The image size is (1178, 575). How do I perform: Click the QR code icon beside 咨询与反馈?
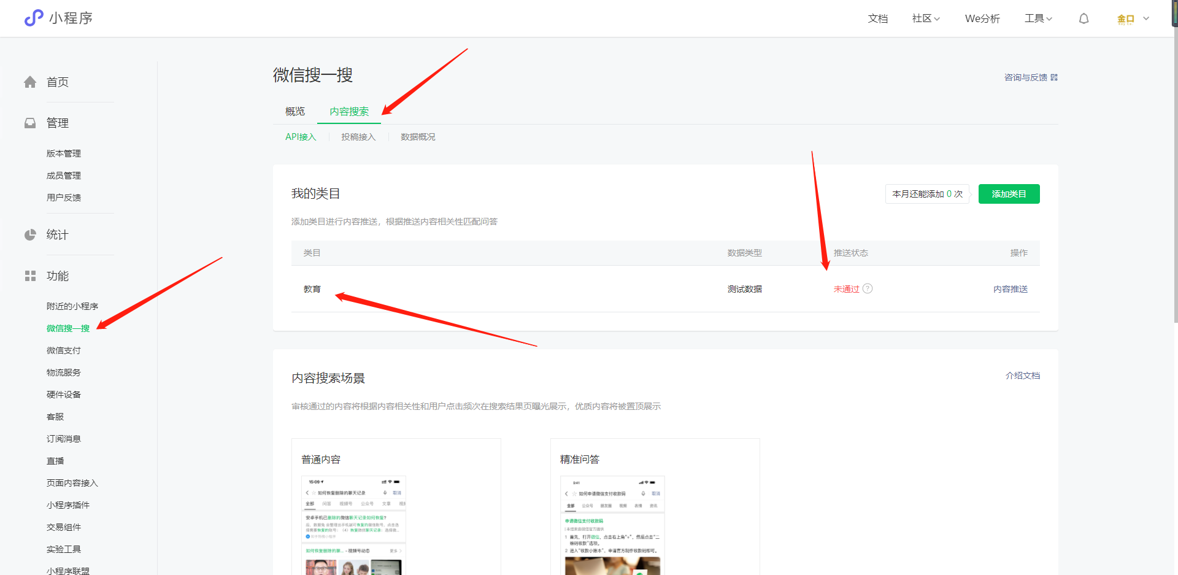click(1054, 77)
